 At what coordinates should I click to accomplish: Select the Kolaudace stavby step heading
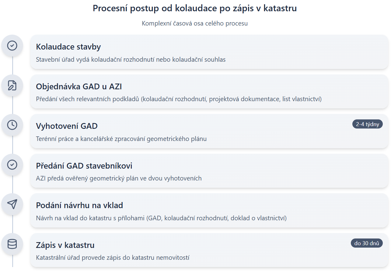(68, 47)
